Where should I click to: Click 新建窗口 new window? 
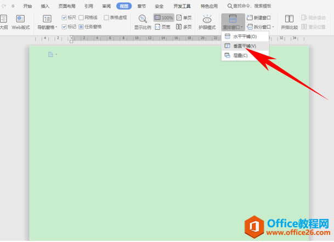(259, 18)
